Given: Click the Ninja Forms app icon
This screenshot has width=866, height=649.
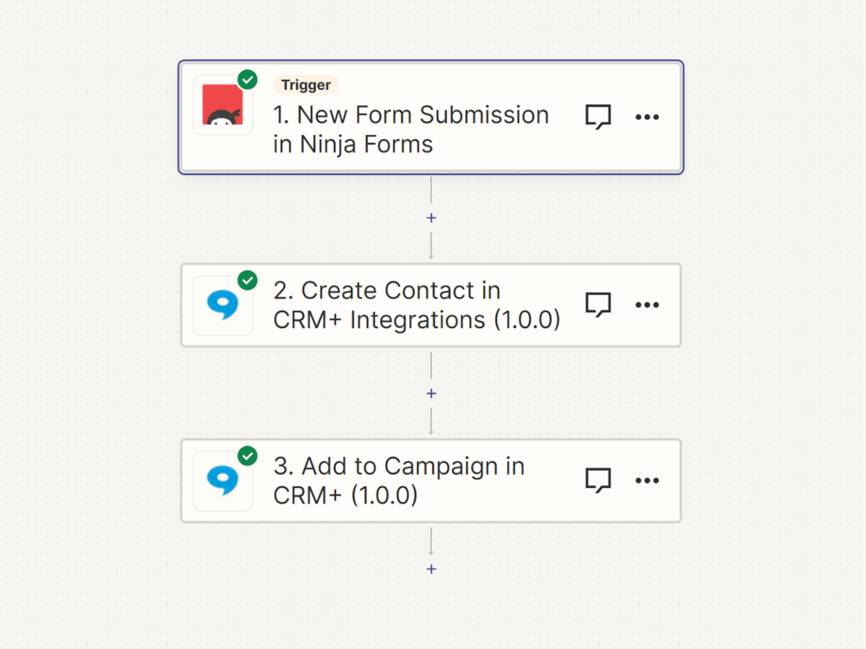Looking at the screenshot, I should coord(223,106).
